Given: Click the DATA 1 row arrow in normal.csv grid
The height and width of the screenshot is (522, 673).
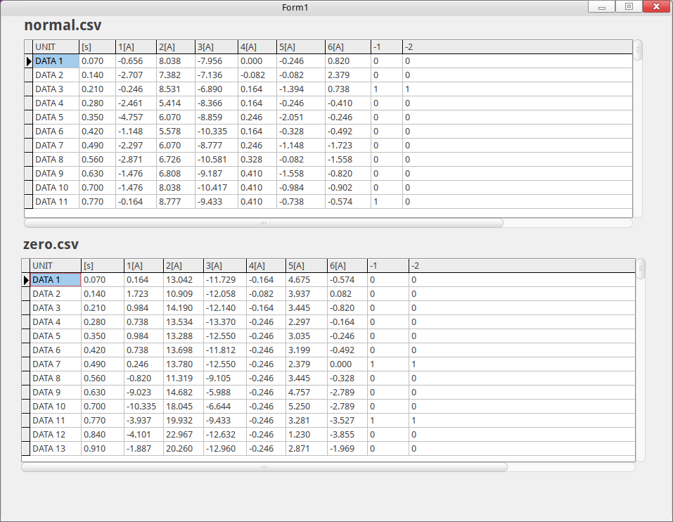Looking at the screenshot, I should coord(29,62).
